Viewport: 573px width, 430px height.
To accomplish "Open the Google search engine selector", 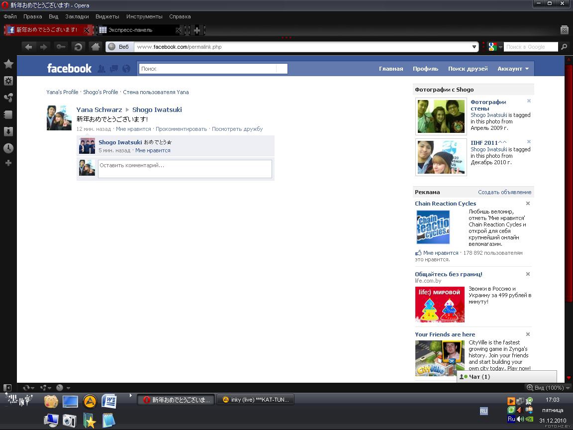I will [x=495, y=47].
